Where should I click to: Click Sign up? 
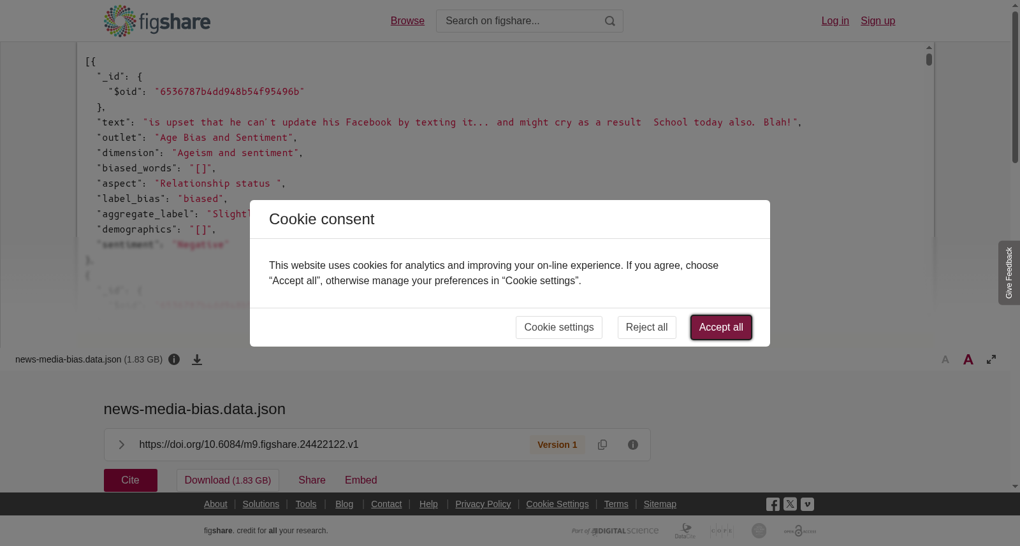878,21
